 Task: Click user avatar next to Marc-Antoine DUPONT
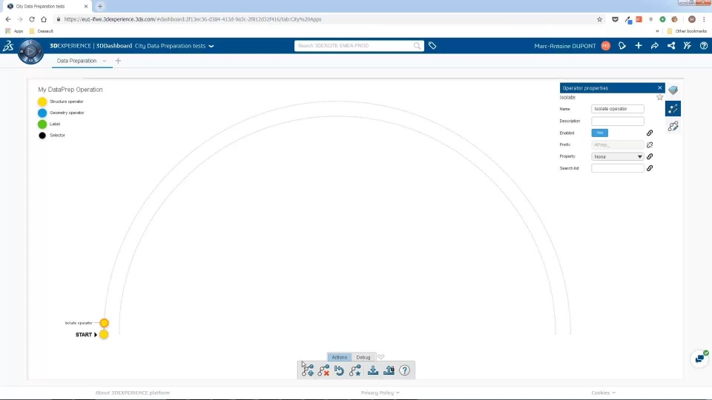pos(606,46)
